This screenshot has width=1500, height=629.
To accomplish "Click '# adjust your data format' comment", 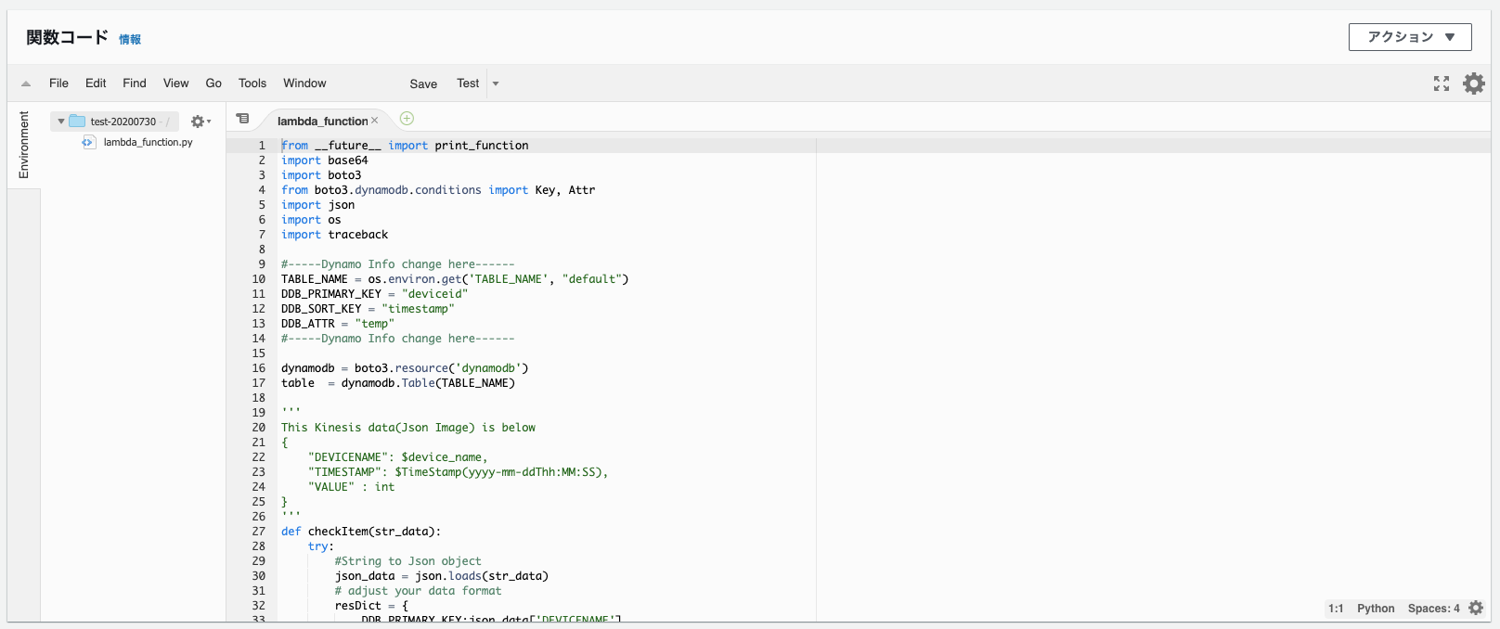I will point(418,591).
